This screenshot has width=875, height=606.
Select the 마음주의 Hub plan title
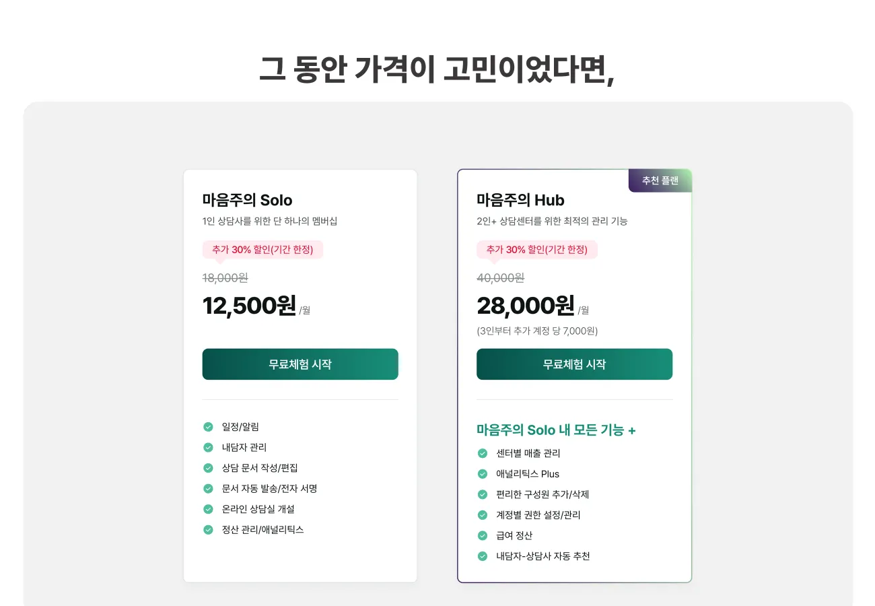click(520, 200)
